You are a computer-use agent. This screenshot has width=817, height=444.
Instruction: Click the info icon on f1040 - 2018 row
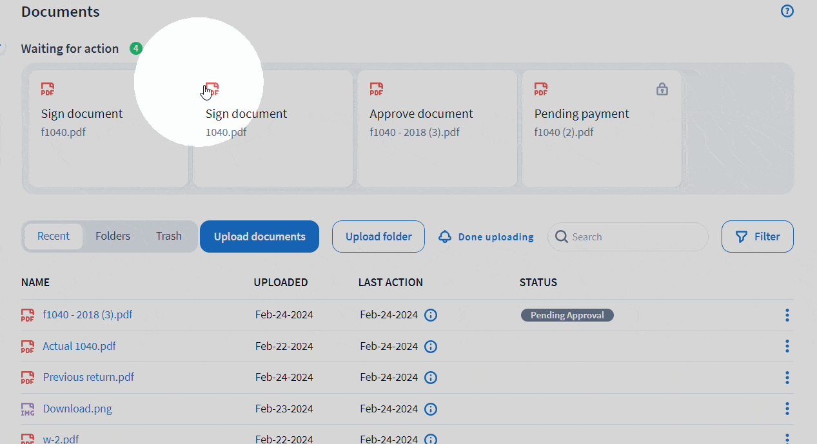[x=430, y=315]
